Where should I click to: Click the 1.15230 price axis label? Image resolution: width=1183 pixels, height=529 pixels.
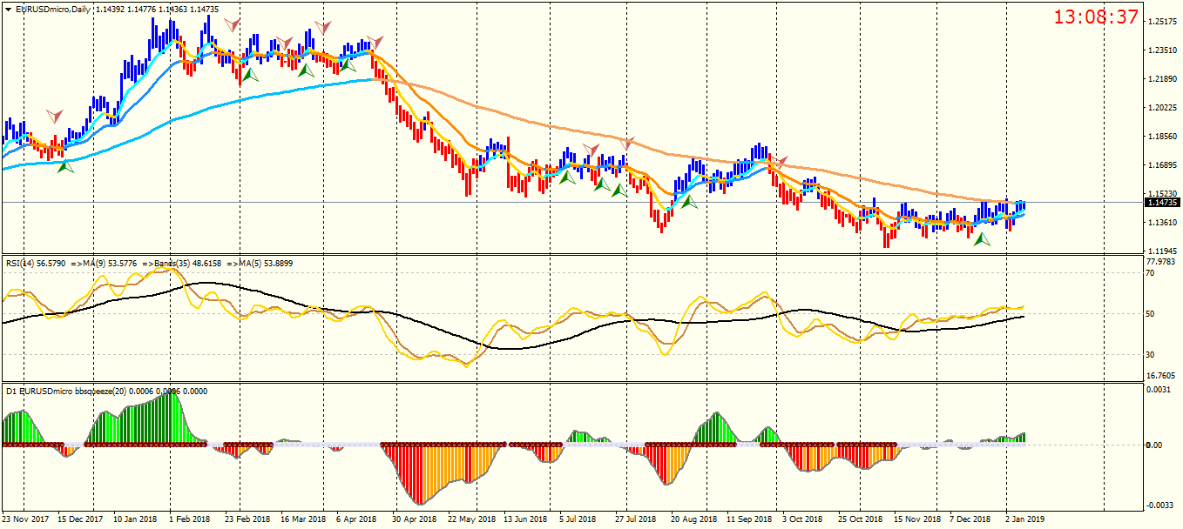pyautogui.click(x=1164, y=194)
